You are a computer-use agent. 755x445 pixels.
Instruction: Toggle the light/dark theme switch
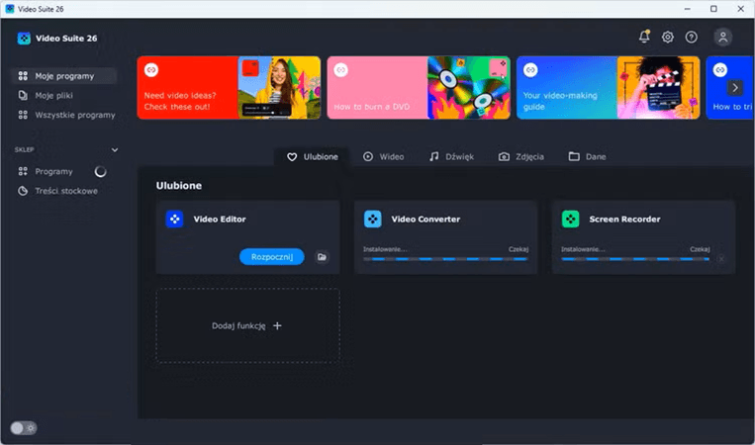click(x=23, y=428)
